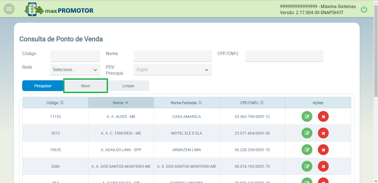Screen dimensions: 378x183
Task: Click the Ações column header
Action: point(318,103)
